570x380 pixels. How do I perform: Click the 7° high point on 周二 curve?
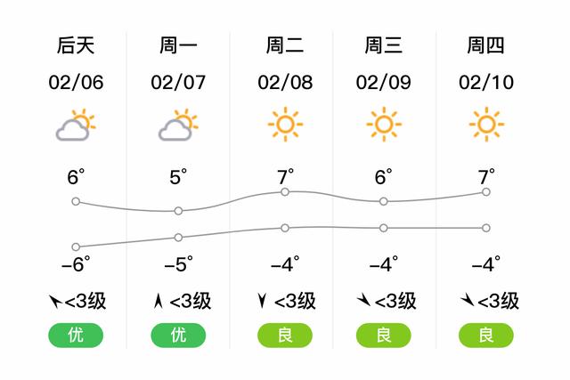(x=285, y=192)
